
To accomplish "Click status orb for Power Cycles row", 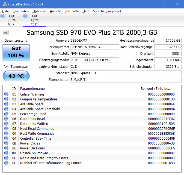I will [6, 143].
